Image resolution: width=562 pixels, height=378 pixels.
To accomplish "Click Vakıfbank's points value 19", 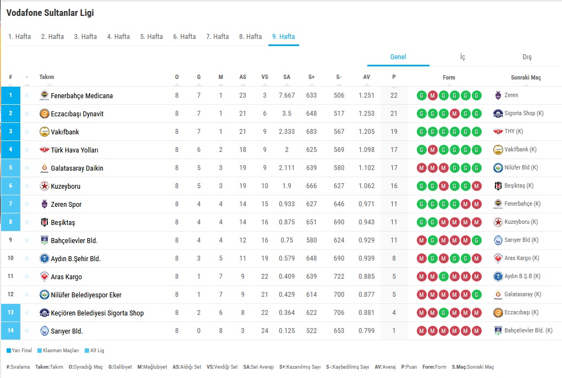I will (394, 132).
